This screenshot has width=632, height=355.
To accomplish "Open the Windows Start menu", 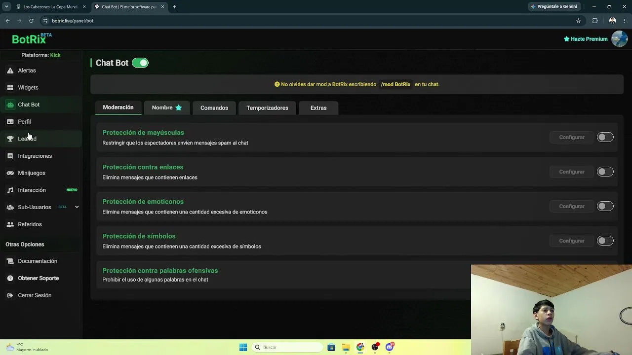I will 243,347.
